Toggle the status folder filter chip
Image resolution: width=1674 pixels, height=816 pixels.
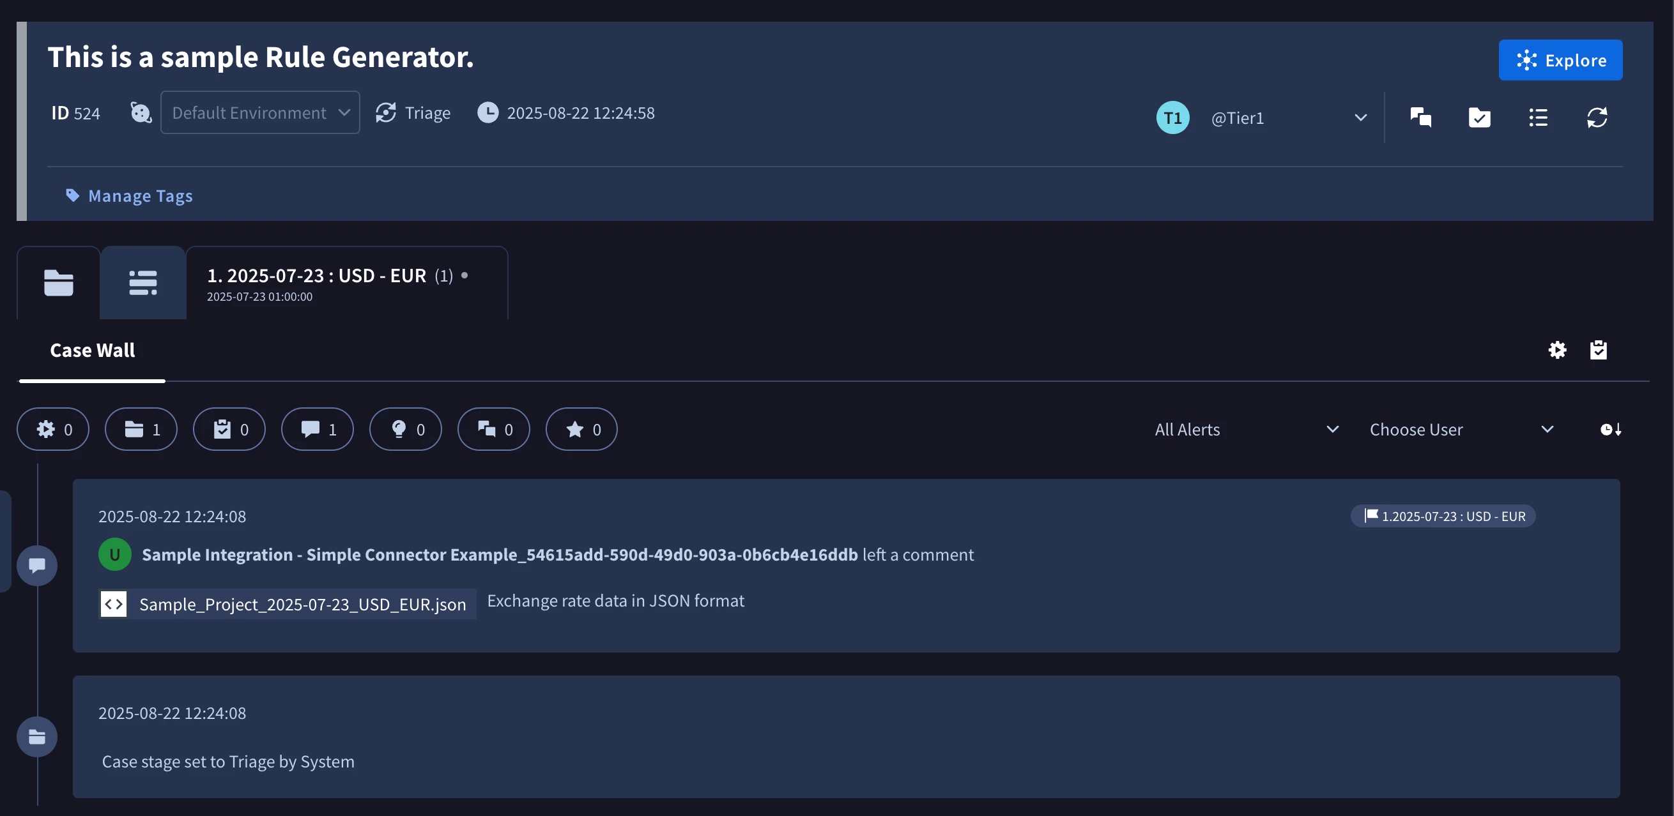pyautogui.click(x=141, y=429)
